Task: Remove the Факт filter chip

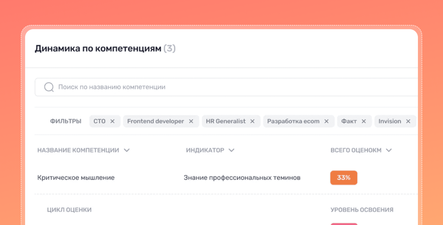Action: coord(363,122)
